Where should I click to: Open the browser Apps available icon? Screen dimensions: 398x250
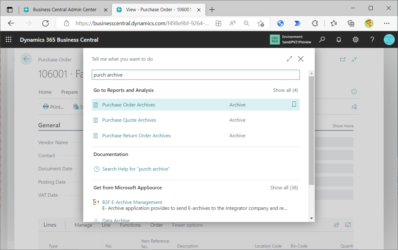click(x=218, y=23)
